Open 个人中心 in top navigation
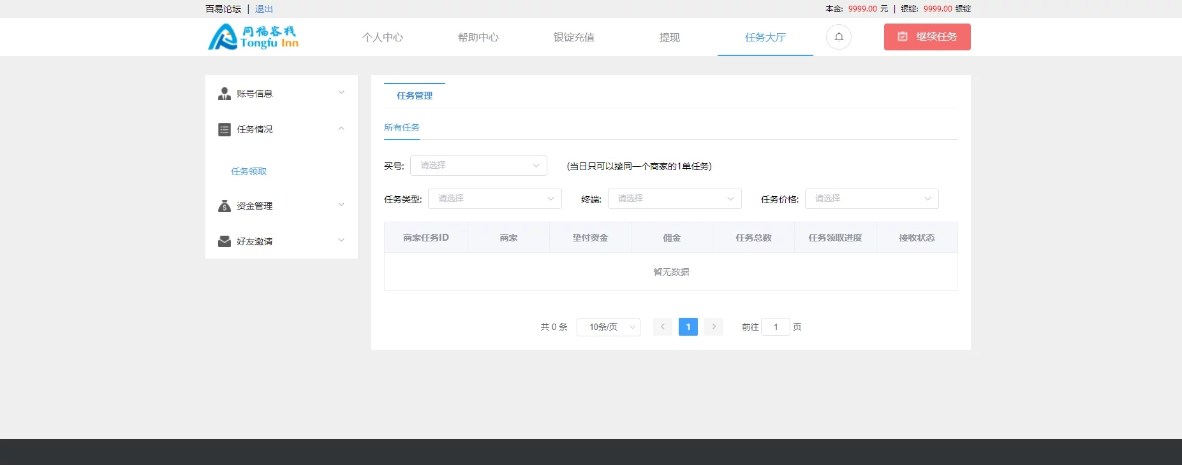 click(383, 38)
